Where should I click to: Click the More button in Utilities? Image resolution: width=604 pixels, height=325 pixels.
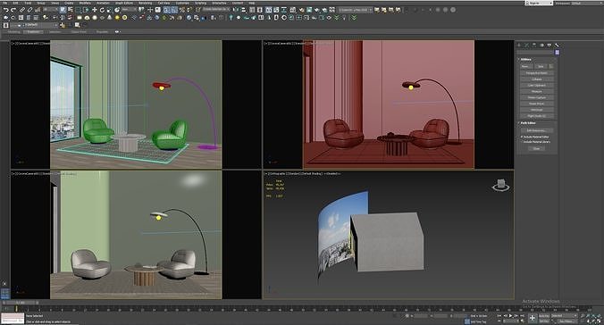[x=526, y=67]
